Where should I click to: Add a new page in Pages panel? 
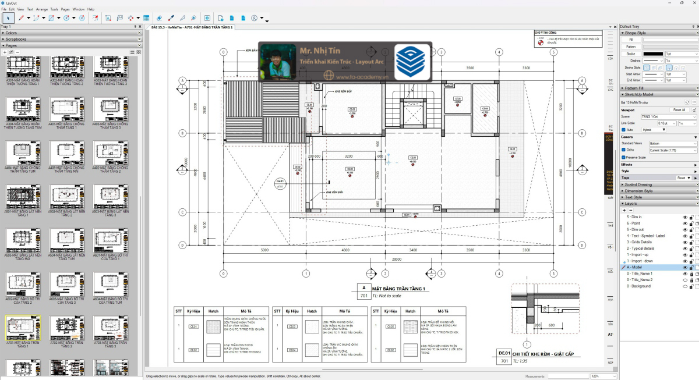5,52
